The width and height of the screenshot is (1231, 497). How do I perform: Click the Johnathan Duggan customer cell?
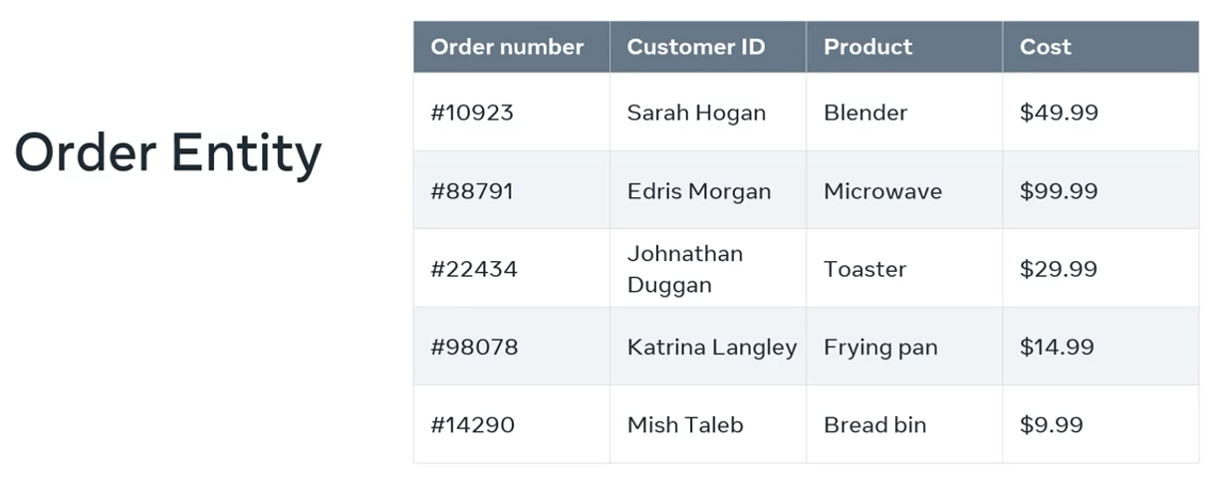pyautogui.click(x=684, y=269)
